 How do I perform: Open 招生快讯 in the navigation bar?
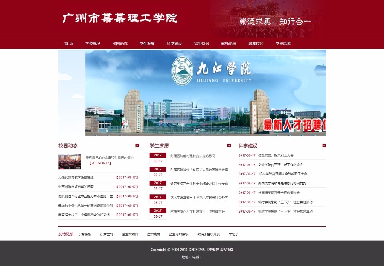click(201, 44)
